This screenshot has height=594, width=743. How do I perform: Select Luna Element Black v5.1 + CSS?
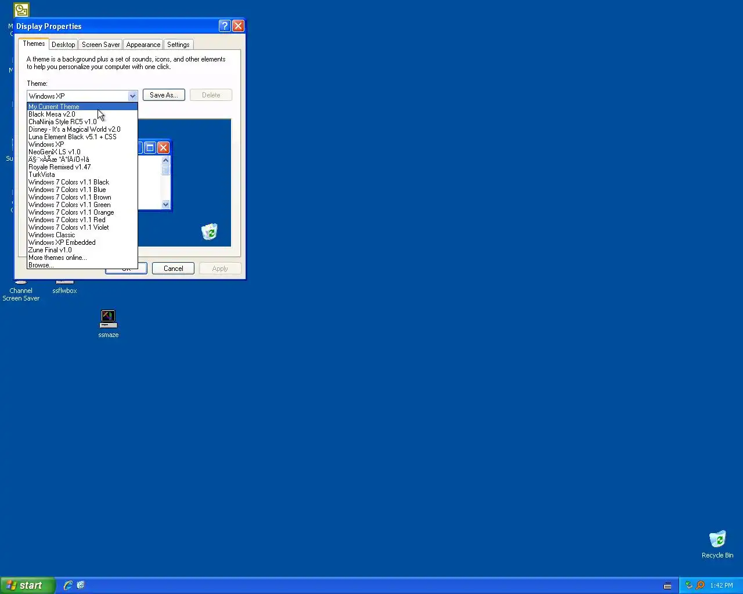(82, 137)
